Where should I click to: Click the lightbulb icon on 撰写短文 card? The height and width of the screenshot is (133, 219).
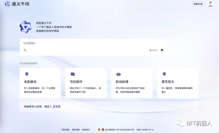(164, 74)
